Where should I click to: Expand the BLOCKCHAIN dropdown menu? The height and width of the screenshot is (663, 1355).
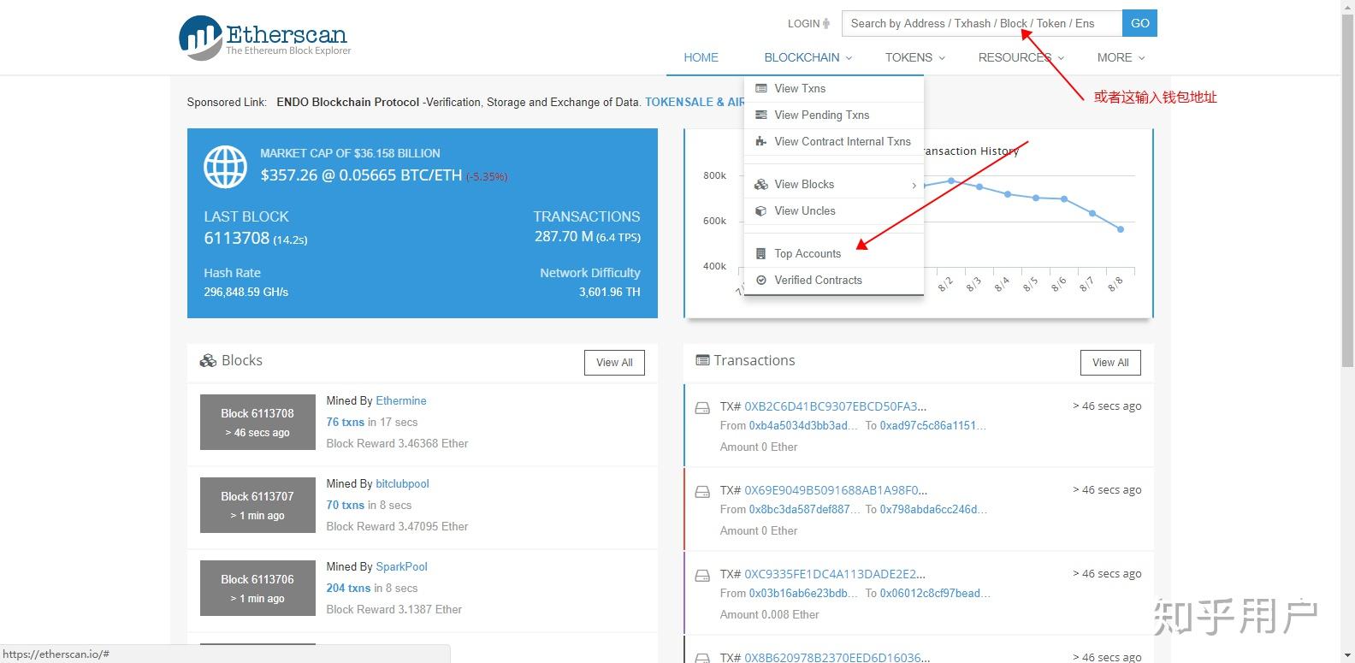click(808, 57)
